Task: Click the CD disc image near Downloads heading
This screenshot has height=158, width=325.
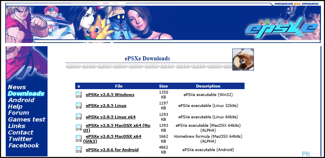Action: (x=243, y=60)
